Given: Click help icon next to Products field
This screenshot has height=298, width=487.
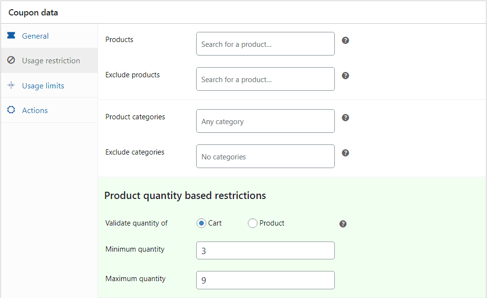Looking at the screenshot, I should click(x=345, y=41).
